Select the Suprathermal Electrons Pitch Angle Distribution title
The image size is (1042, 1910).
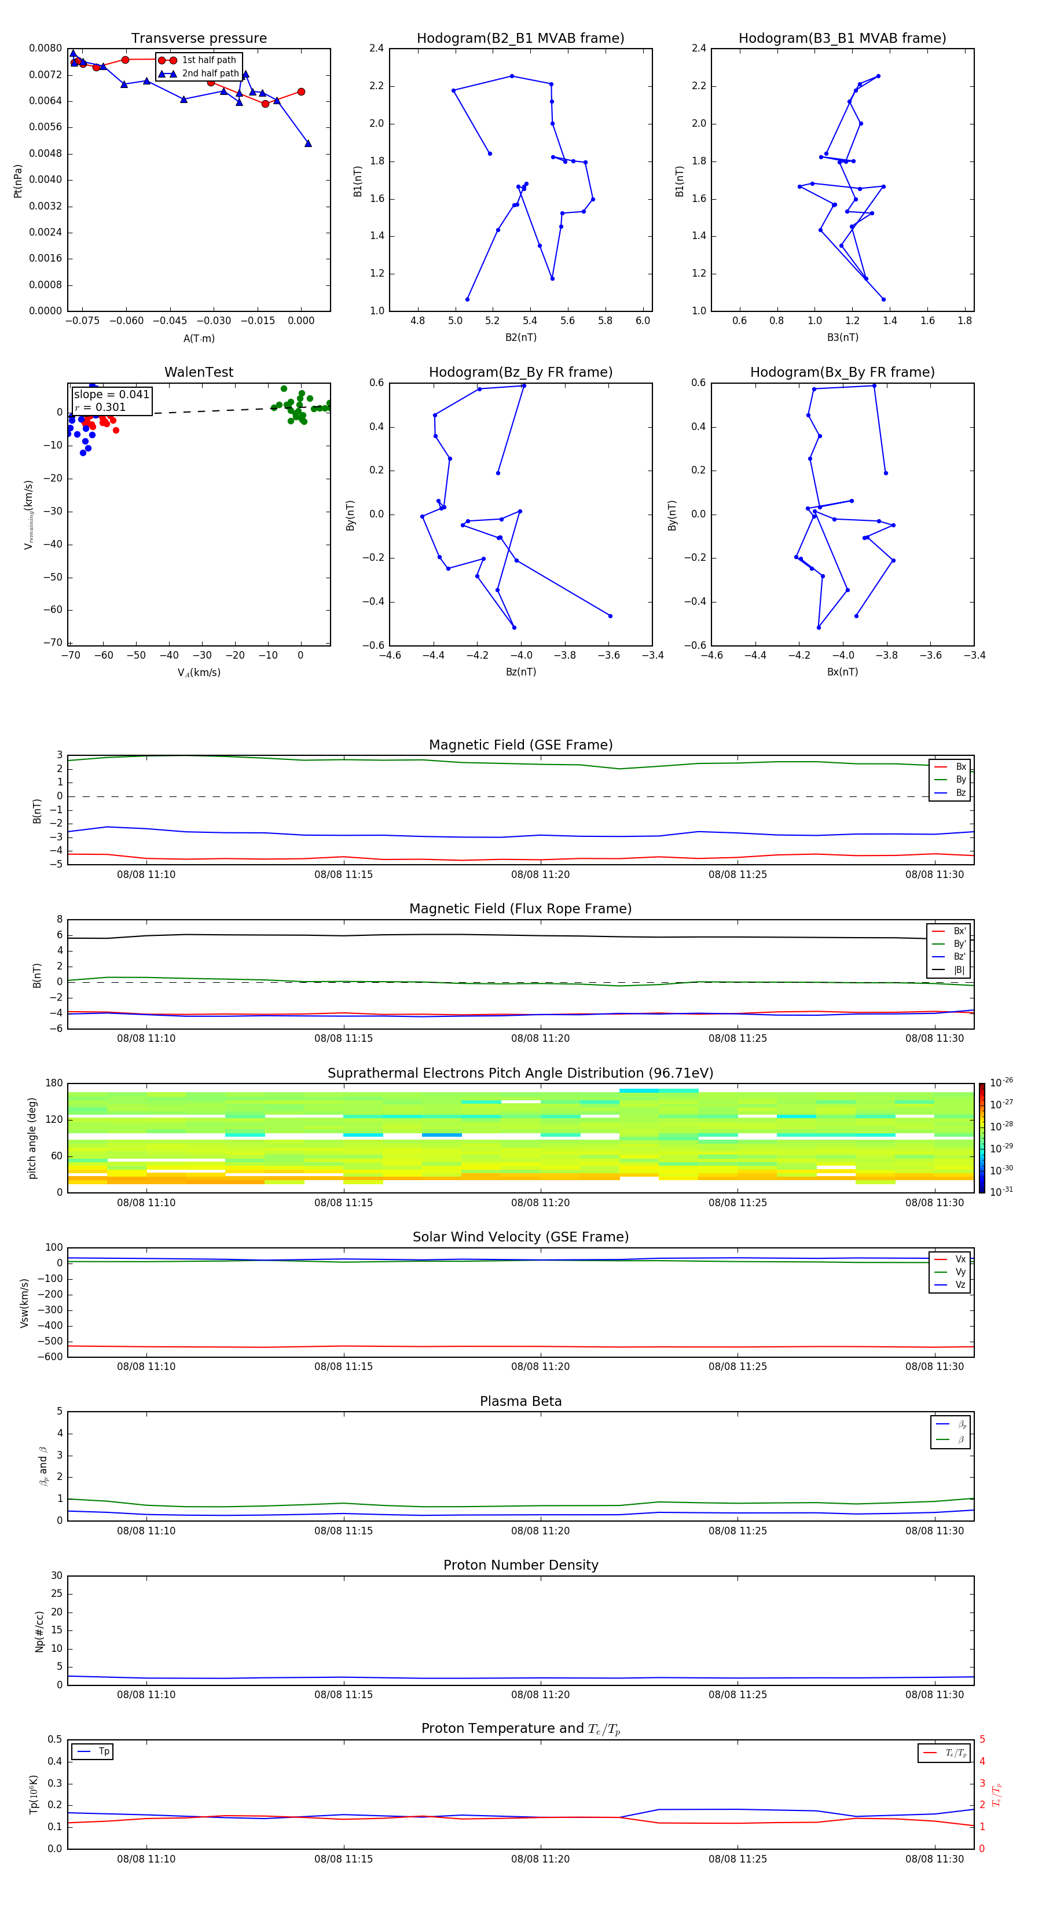[520, 1073]
